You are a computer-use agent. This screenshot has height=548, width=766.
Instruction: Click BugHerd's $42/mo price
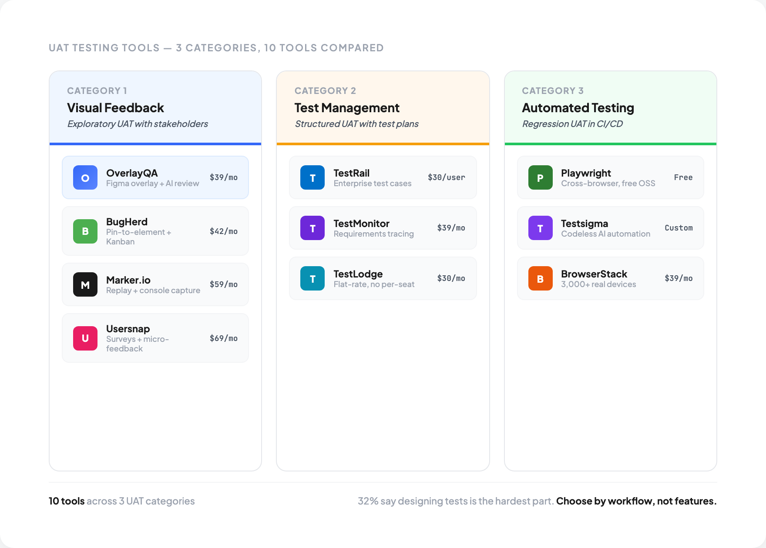[x=224, y=231]
